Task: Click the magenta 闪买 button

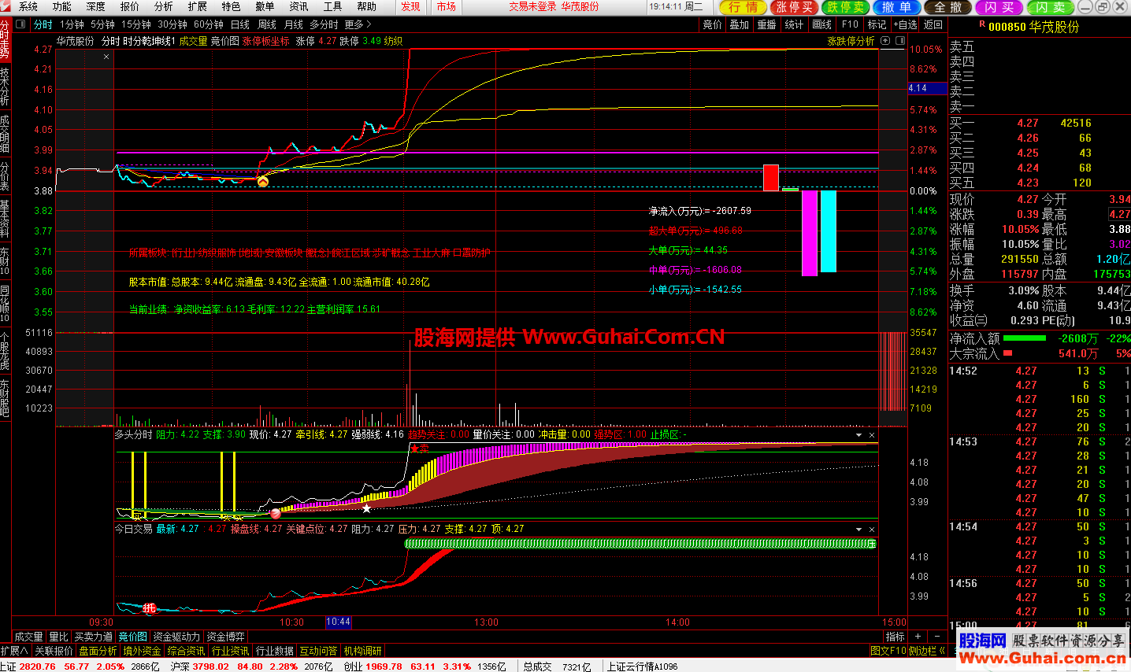Action: (999, 7)
